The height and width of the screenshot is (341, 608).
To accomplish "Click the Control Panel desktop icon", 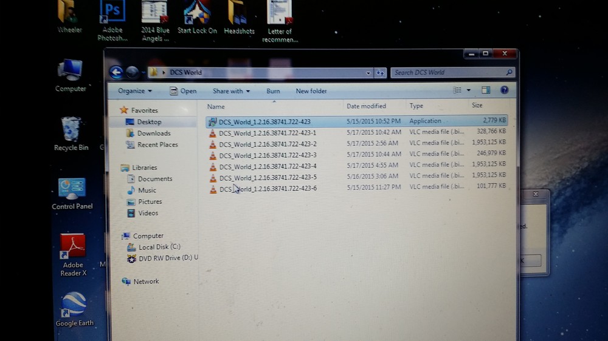I will [72, 194].
